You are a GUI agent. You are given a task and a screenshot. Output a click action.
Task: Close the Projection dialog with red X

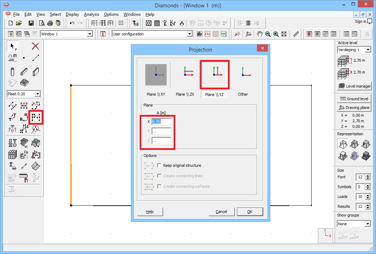click(262, 48)
